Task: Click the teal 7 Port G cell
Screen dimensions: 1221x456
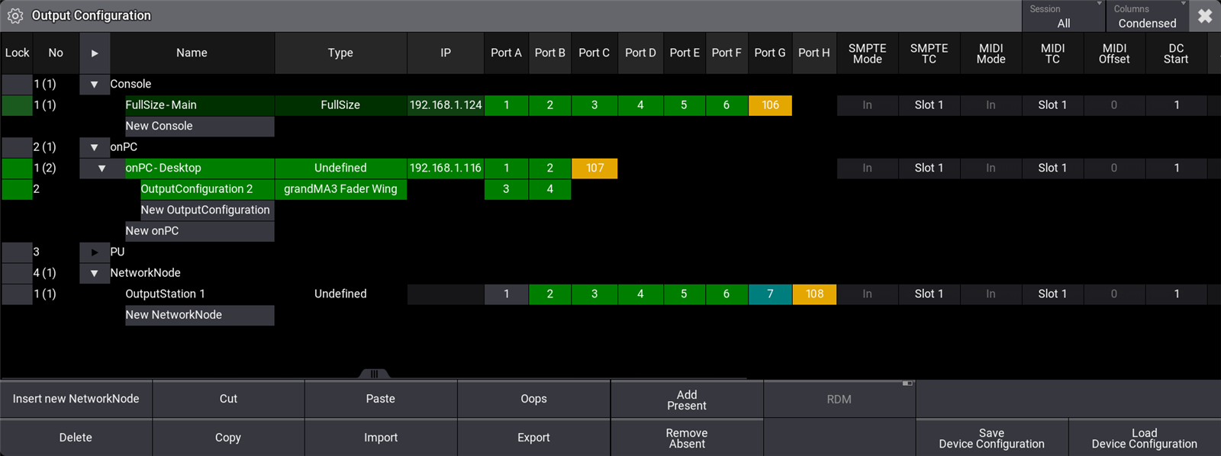Action: [x=771, y=294]
